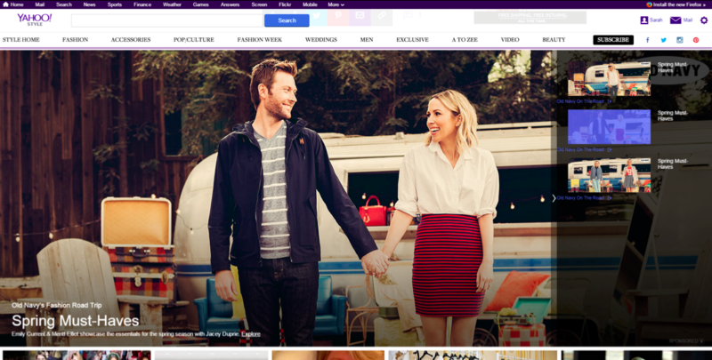Share via faded email envelope button
This screenshot has width=712, height=360.
coord(360,15)
